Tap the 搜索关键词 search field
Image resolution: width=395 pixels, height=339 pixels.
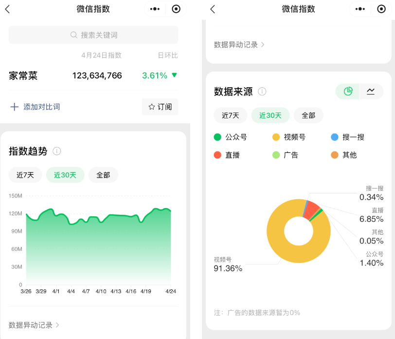[92, 35]
